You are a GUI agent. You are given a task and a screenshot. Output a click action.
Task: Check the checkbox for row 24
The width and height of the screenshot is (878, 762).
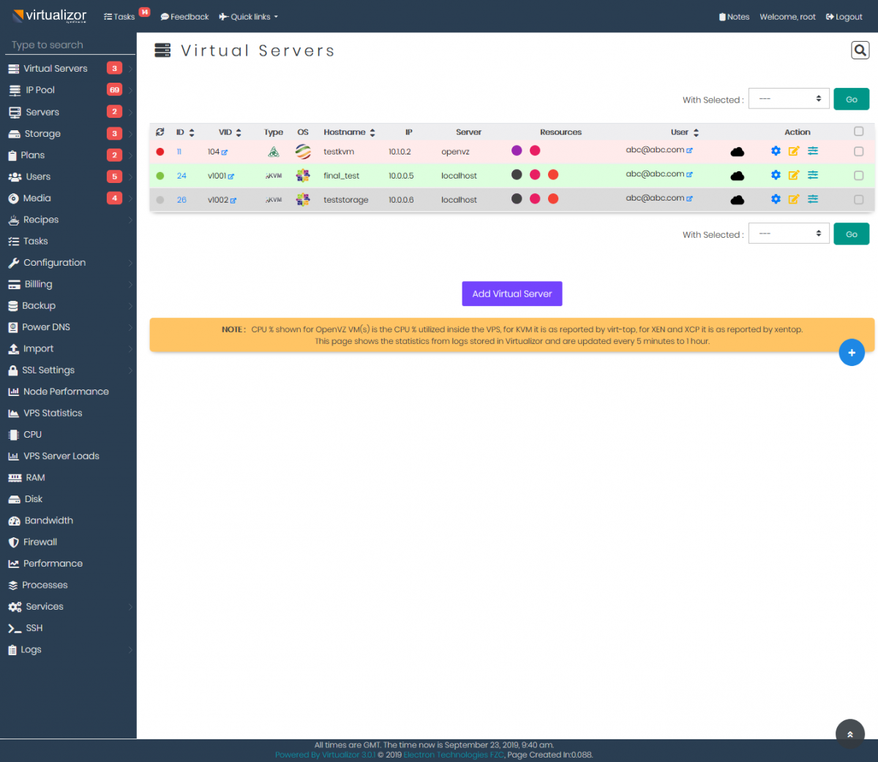pyautogui.click(x=858, y=175)
